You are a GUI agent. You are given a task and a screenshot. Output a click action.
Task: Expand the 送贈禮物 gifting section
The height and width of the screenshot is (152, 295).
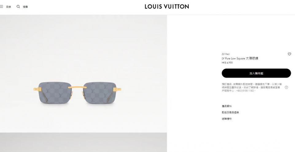pyautogui.click(x=227, y=119)
